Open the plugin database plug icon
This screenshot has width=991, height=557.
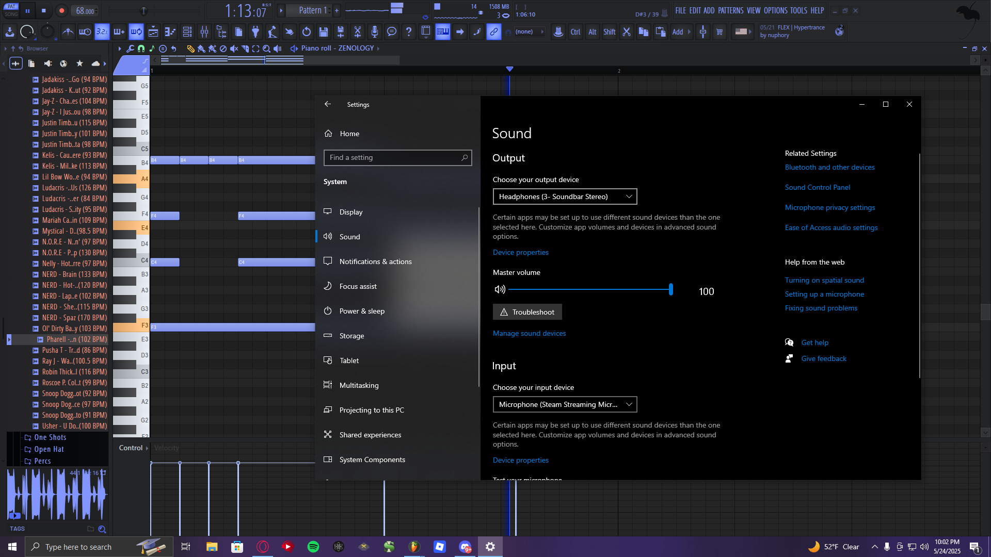pyautogui.click(x=255, y=32)
